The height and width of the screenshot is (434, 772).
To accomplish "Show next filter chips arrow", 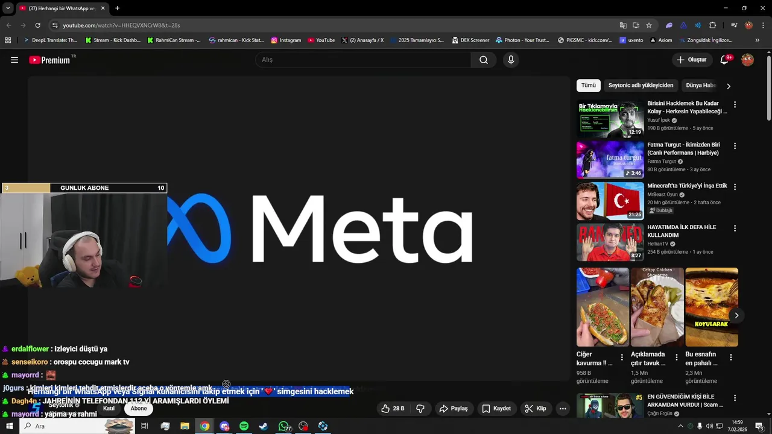I will [x=729, y=86].
